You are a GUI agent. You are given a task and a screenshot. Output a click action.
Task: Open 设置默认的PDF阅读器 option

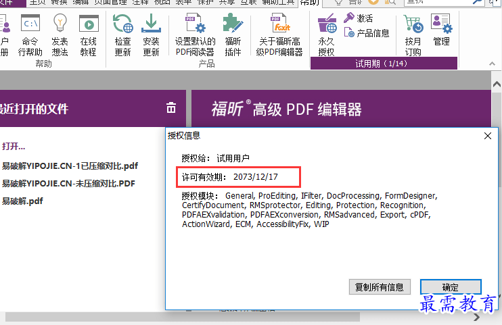[195, 35]
